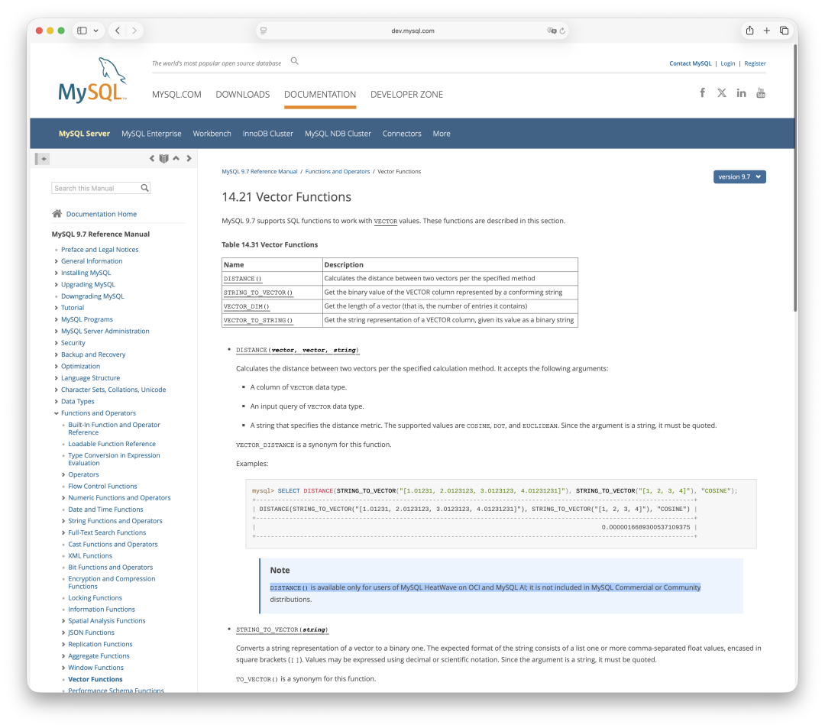Image resolution: width=825 pixels, height=728 pixels.
Task: Go up one manual level arrow
Action: tap(176, 158)
